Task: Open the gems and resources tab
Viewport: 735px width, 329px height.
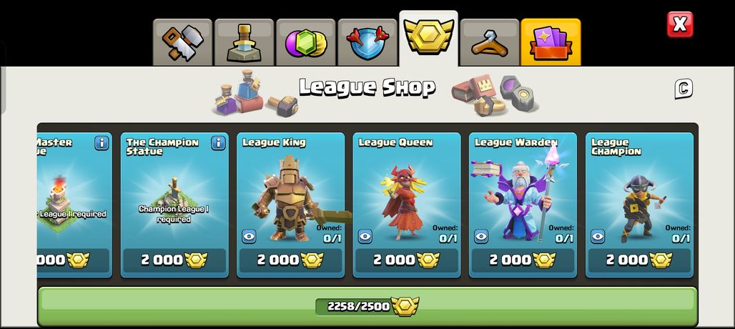Action: pyautogui.click(x=305, y=43)
